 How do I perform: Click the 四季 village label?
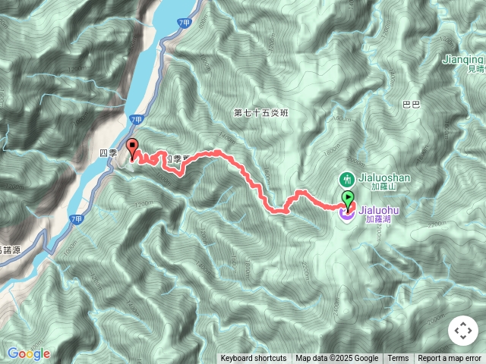tap(109, 153)
